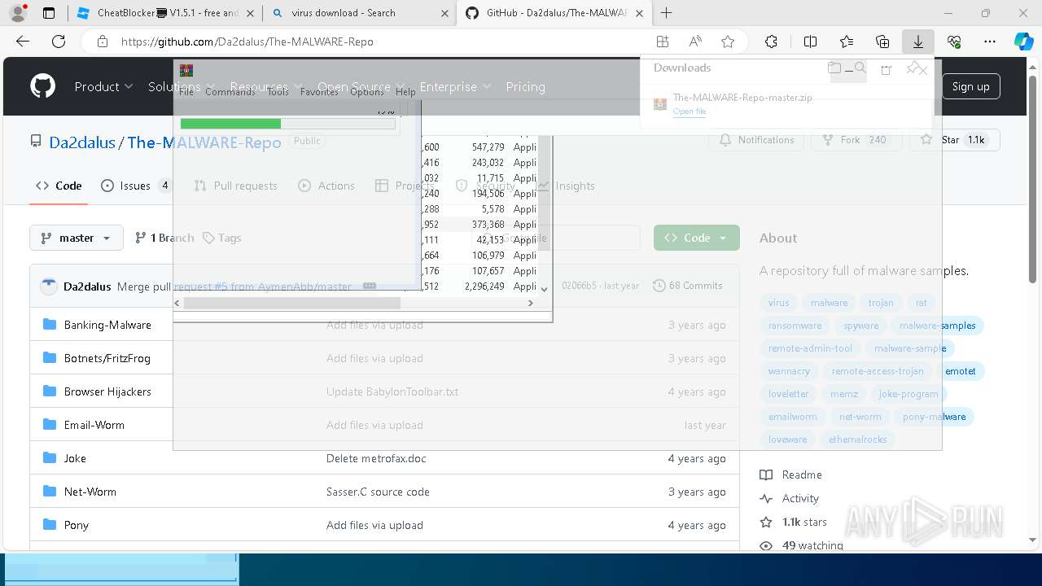The width and height of the screenshot is (1042, 586).
Task: Select the Actions repository tab
Action: point(326,186)
